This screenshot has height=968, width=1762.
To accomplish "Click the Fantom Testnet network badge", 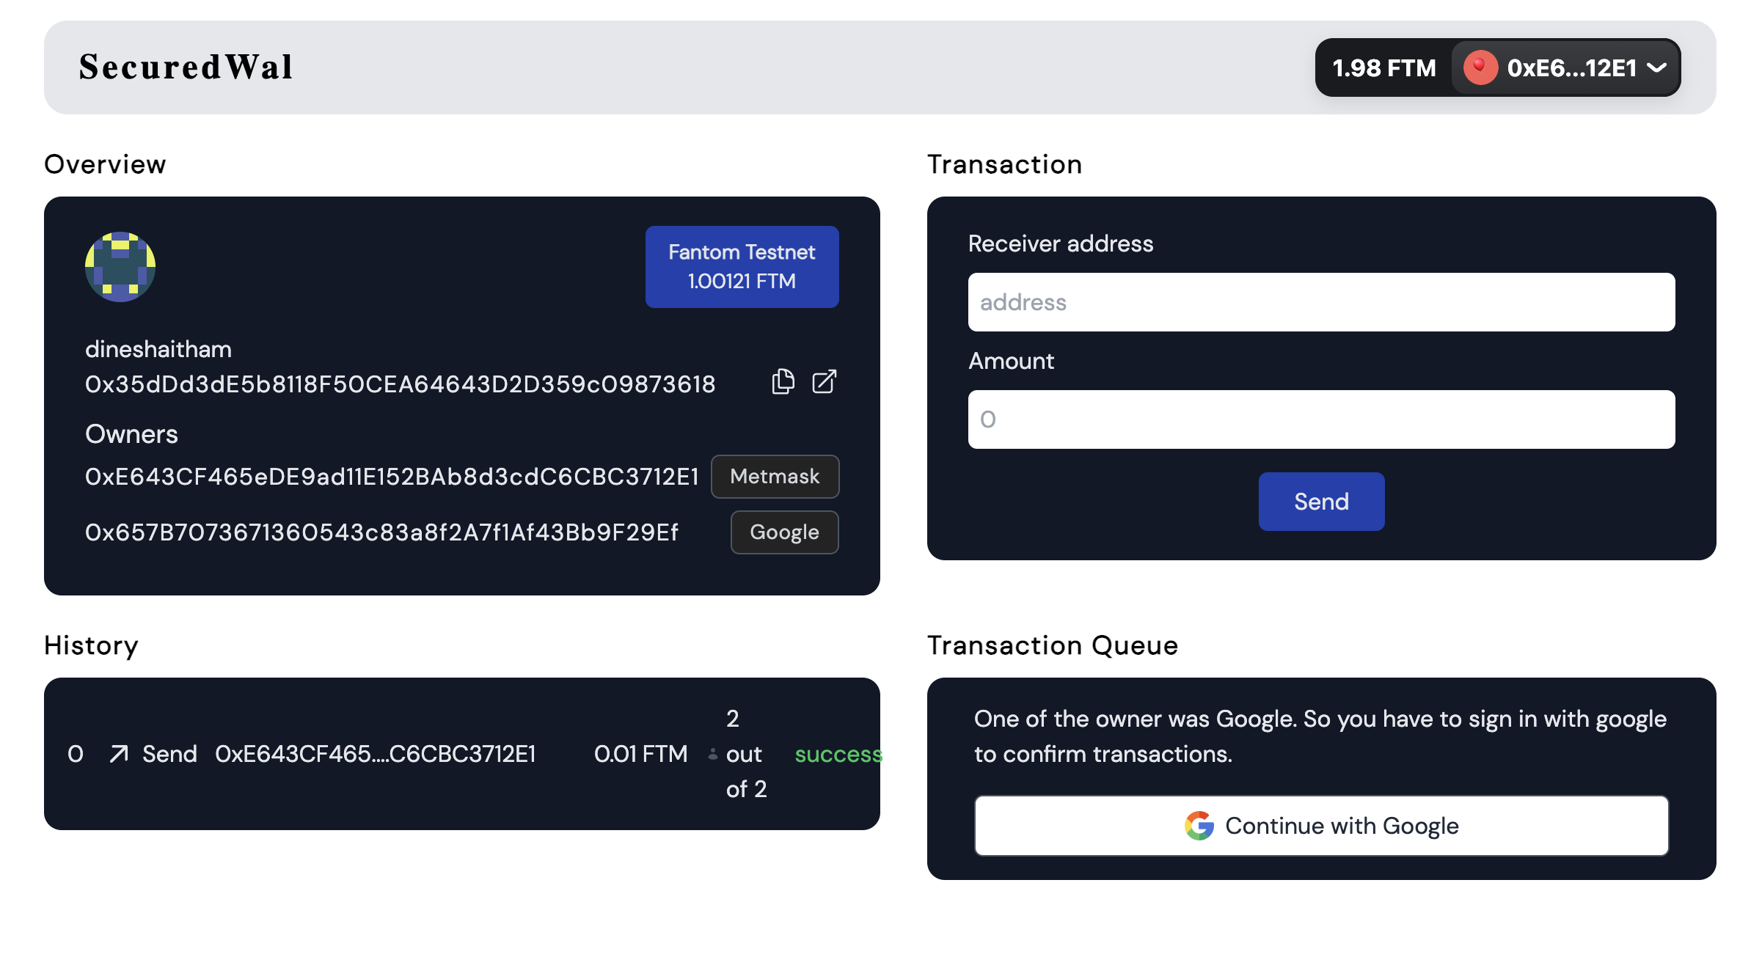I will (742, 267).
